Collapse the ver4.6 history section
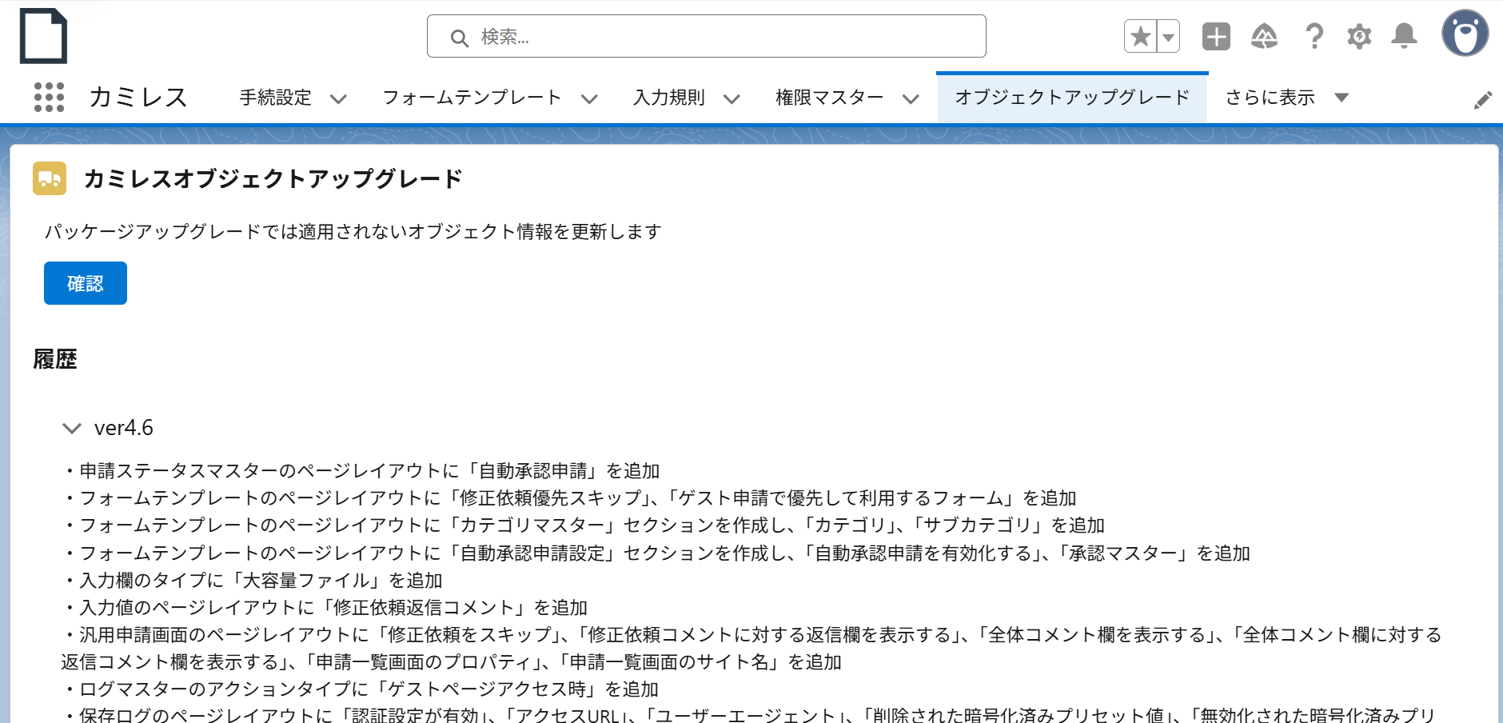1503x723 pixels. coord(72,428)
